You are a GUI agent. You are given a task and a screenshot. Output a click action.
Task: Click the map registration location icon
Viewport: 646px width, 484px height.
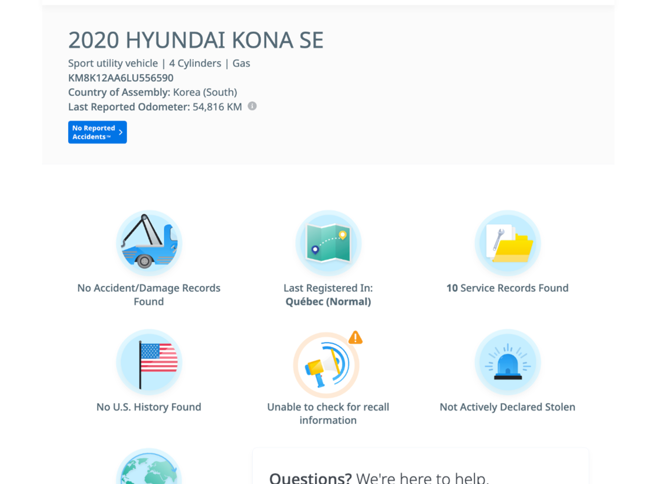coord(328,244)
